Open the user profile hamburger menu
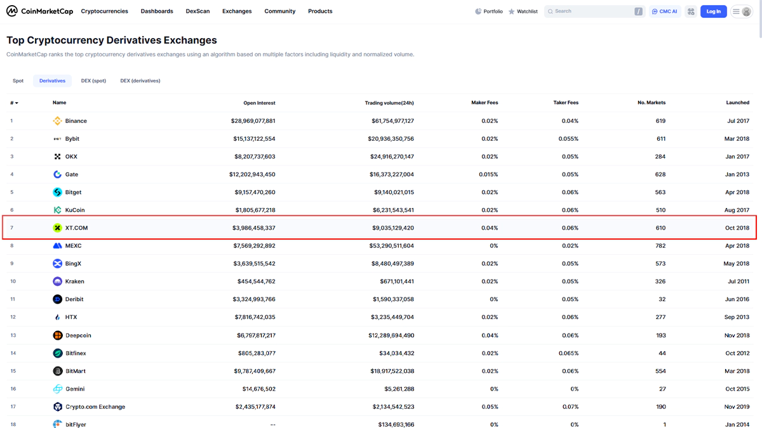This screenshot has height=428, width=762. [x=741, y=11]
